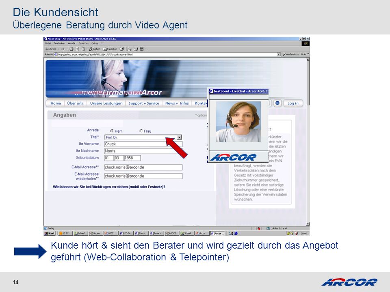Open the Extras menu
This screenshot has width=390, height=292.
[x=95, y=43]
